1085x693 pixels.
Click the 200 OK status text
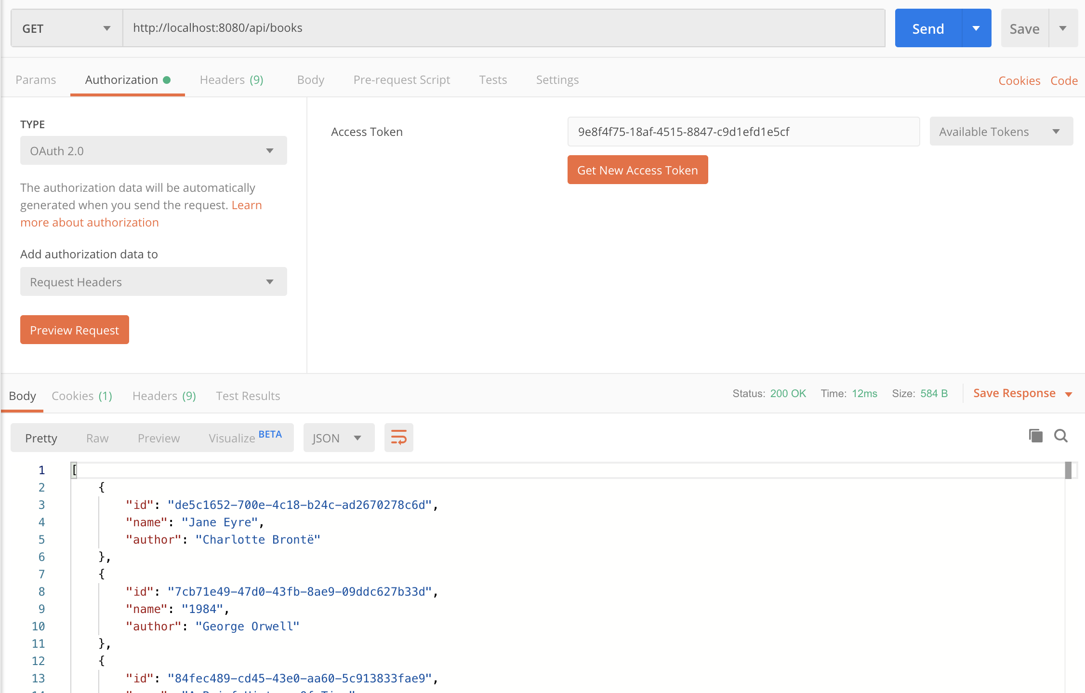[x=788, y=393]
